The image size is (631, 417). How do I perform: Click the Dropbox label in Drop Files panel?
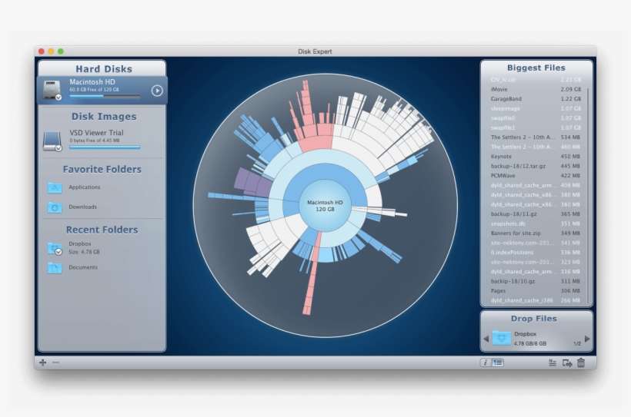point(525,334)
